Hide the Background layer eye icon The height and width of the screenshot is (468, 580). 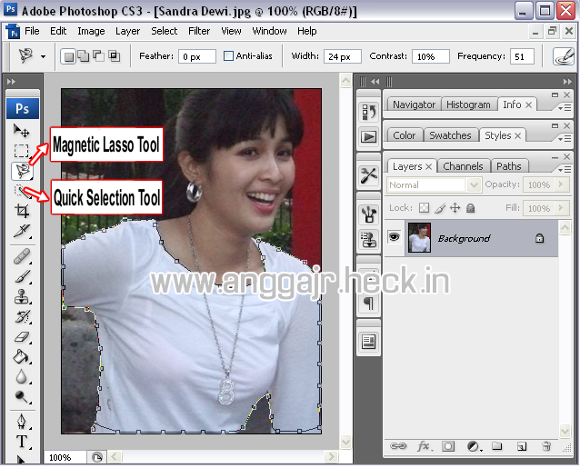click(395, 236)
